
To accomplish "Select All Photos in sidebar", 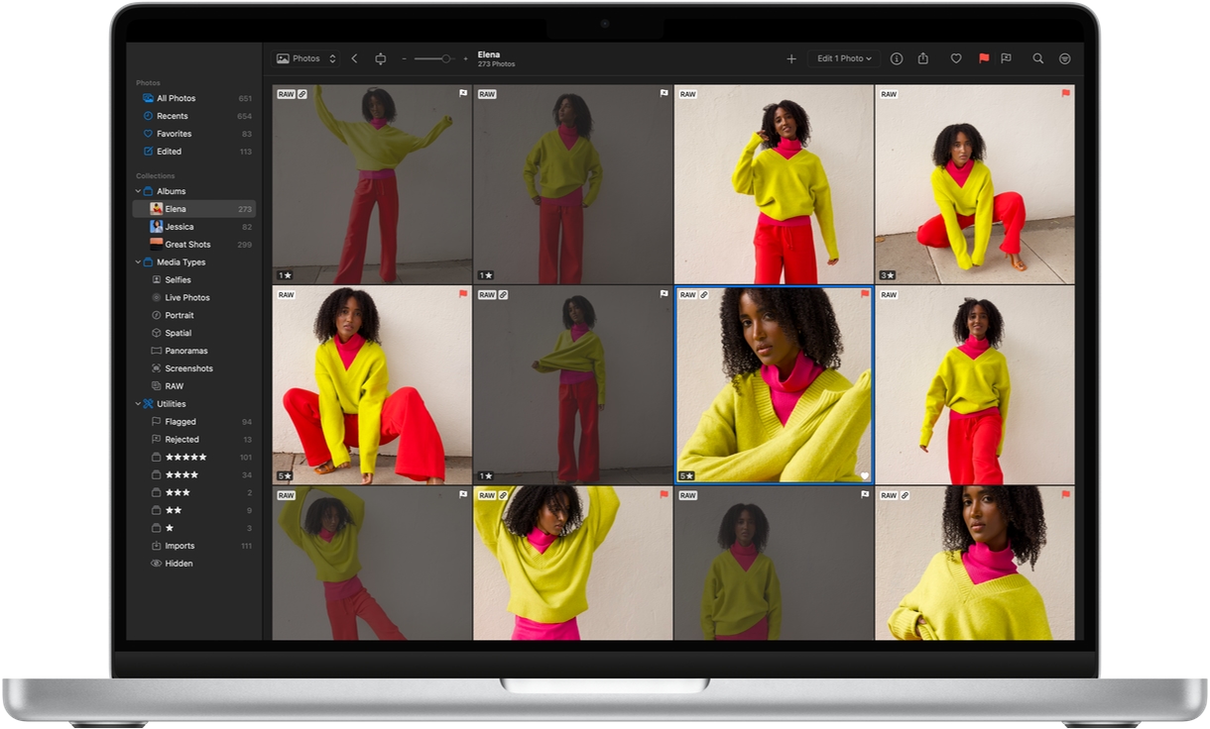I will (194, 98).
